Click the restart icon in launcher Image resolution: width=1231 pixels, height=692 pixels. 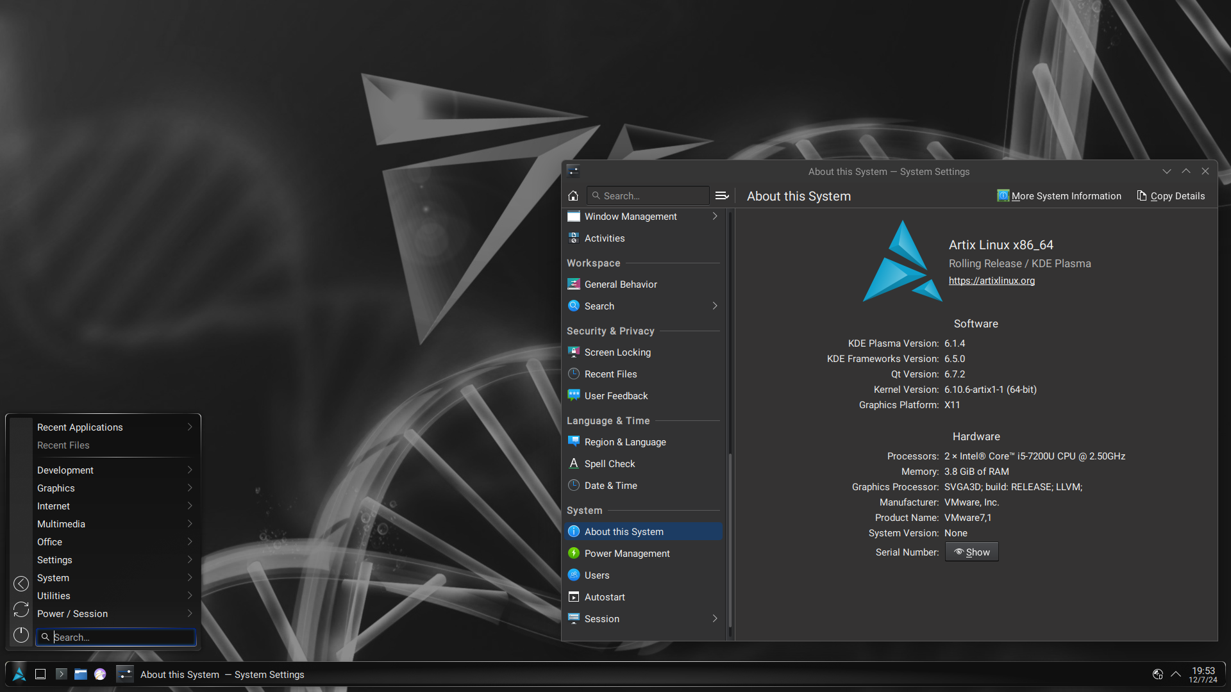[x=21, y=609]
